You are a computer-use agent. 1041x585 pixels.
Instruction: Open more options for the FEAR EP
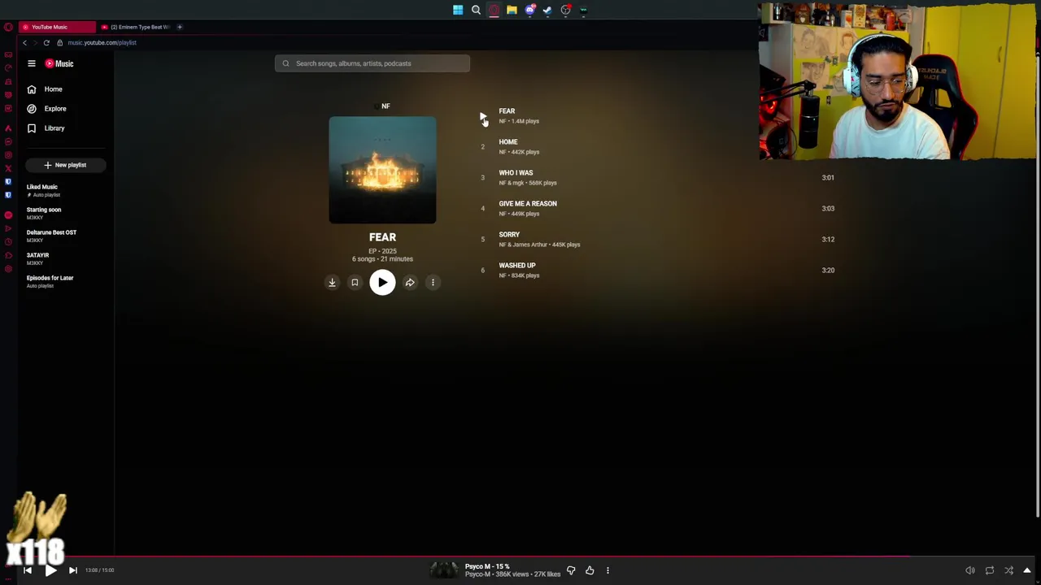click(433, 283)
